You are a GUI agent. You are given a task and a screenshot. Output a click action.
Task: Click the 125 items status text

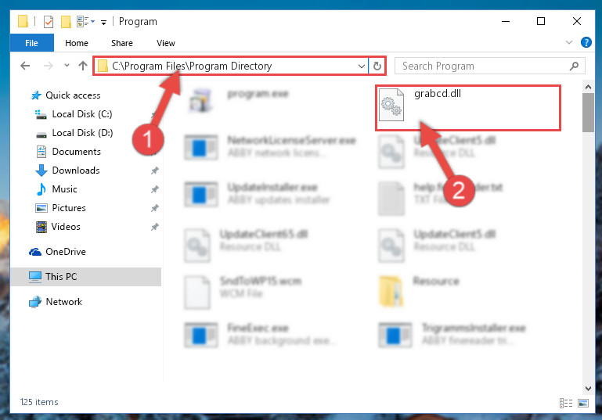[x=39, y=402]
